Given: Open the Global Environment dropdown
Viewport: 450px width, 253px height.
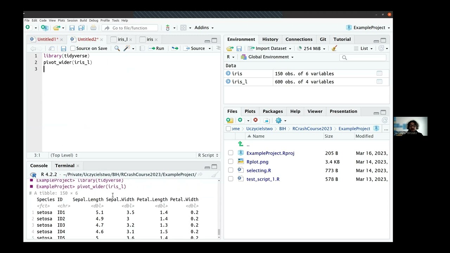Looking at the screenshot, I should click(267, 57).
